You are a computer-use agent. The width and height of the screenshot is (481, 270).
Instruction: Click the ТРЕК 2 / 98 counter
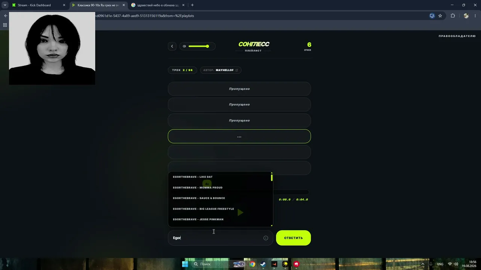182,70
